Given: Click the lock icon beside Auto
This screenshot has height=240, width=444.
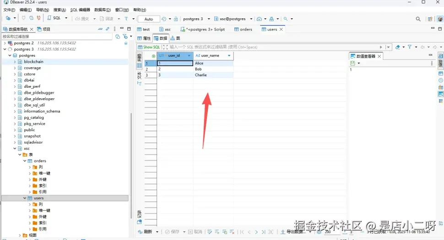Looking at the screenshot, I should [x=176, y=19].
